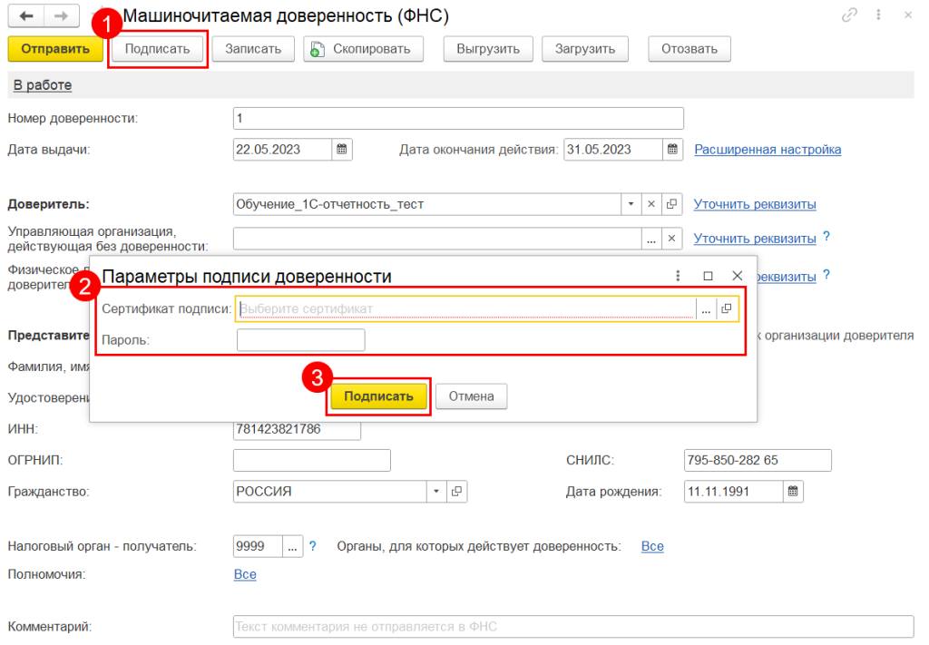Select certificate via the ellipsis button
The height and width of the screenshot is (645, 929).
pos(706,309)
